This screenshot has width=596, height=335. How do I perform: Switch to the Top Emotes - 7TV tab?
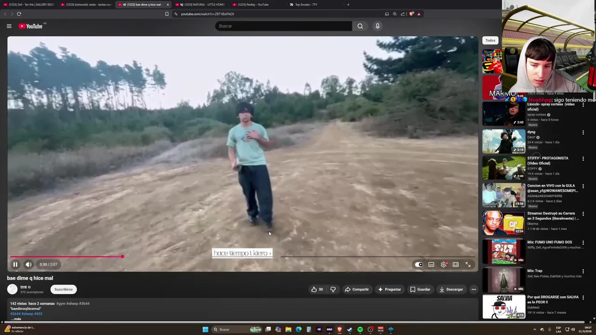(314, 5)
